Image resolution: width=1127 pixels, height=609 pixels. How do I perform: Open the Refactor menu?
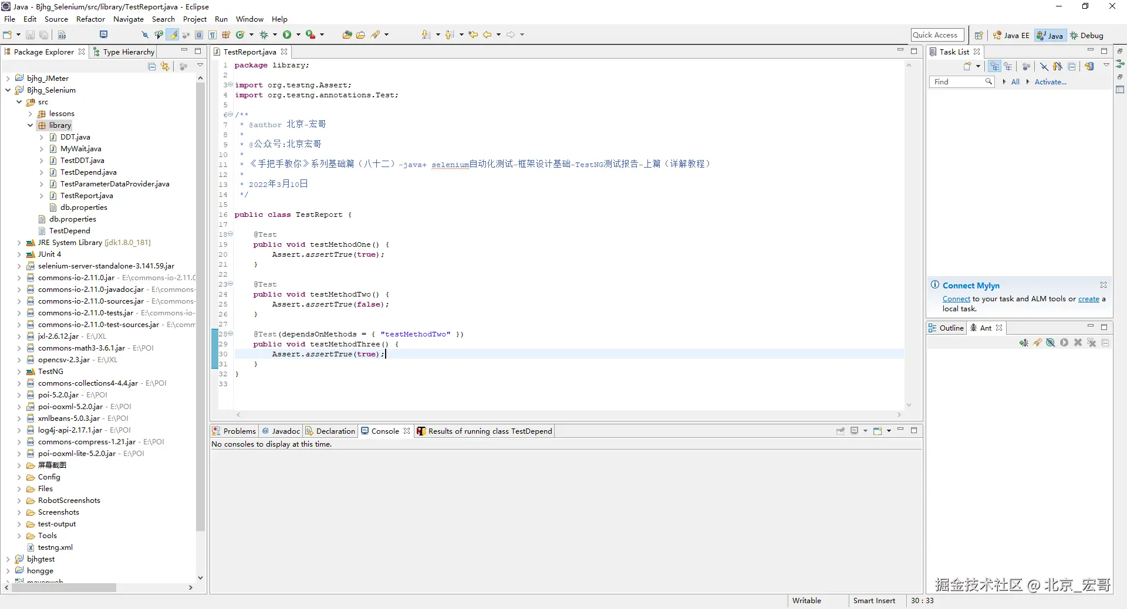[x=90, y=19]
